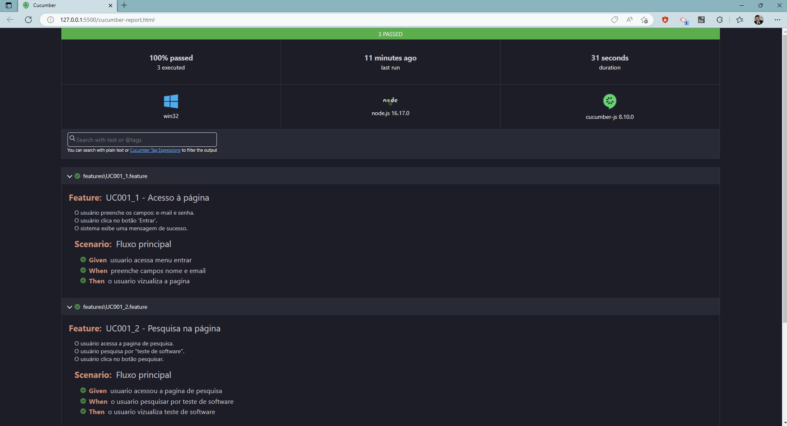Open a new browser tab

click(124, 5)
